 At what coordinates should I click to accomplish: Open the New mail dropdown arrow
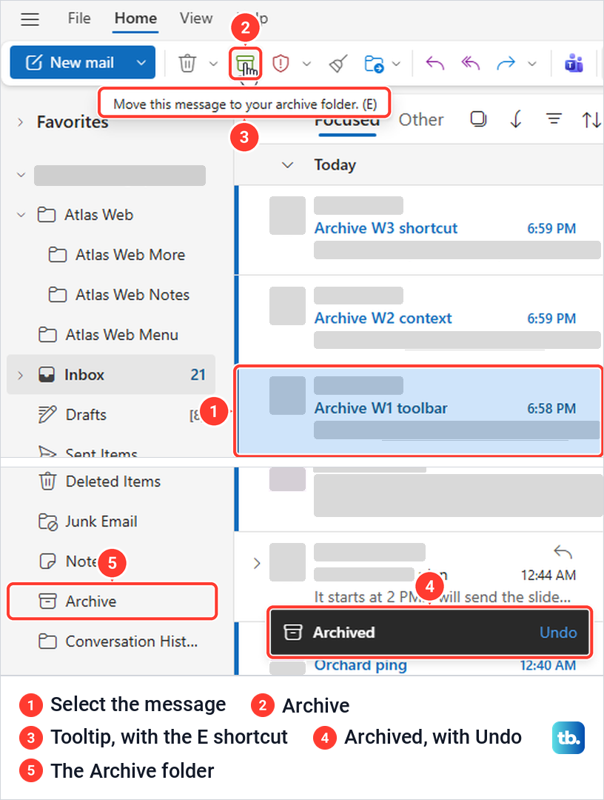click(141, 63)
